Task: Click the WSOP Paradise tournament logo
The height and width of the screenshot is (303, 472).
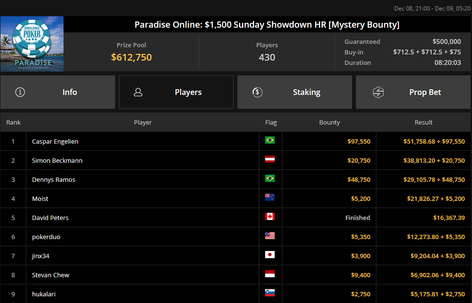Action: point(32,44)
